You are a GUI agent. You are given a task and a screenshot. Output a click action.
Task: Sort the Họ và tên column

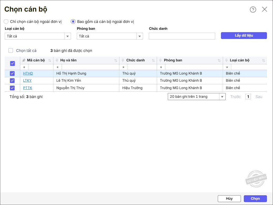point(116,61)
